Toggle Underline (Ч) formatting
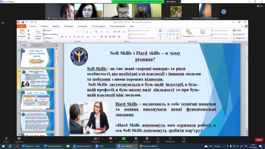The image size is (265, 149). (70, 37)
